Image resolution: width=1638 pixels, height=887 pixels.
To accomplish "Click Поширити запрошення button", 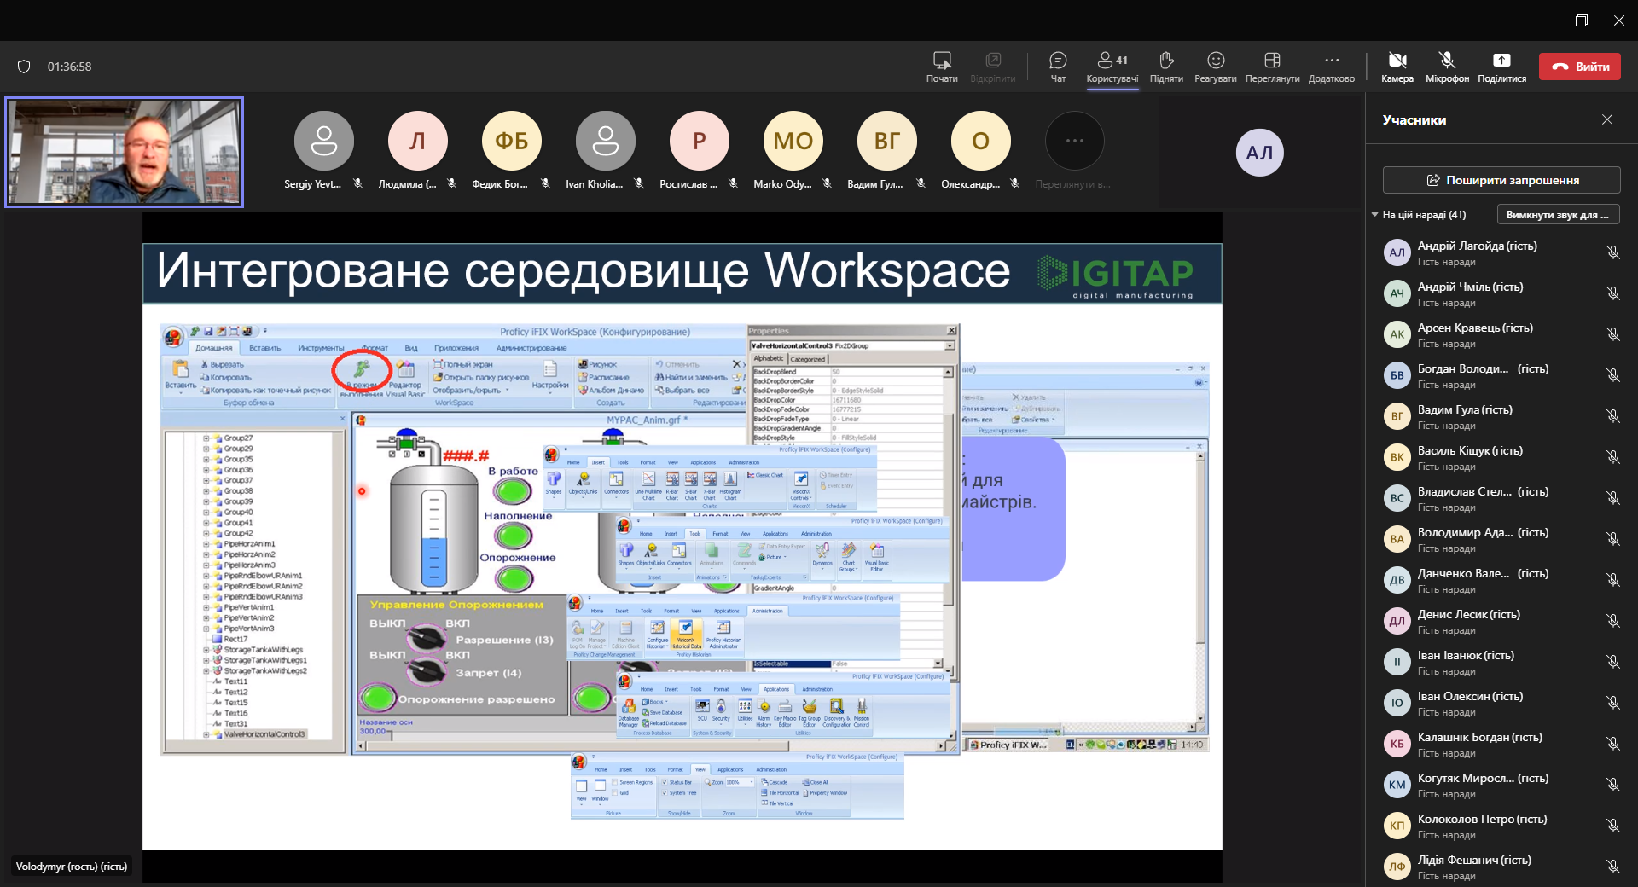I will pyautogui.click(x=1501, y=180).
